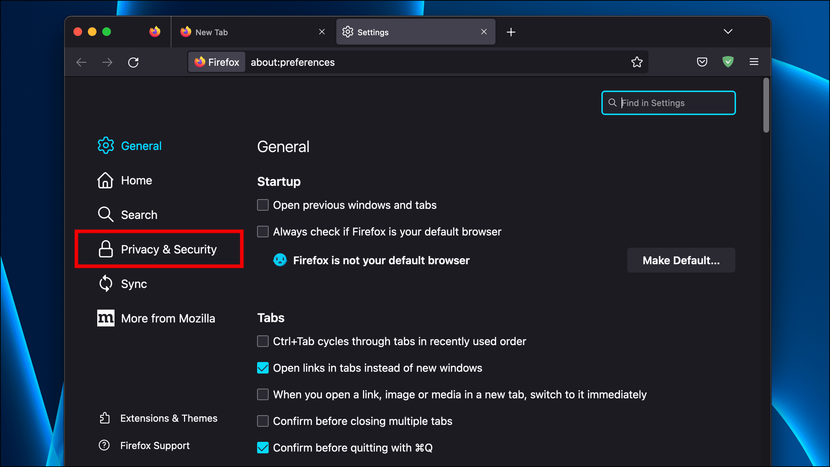
Task: Go back with the back arrow
Action: (x=81, y=62)
